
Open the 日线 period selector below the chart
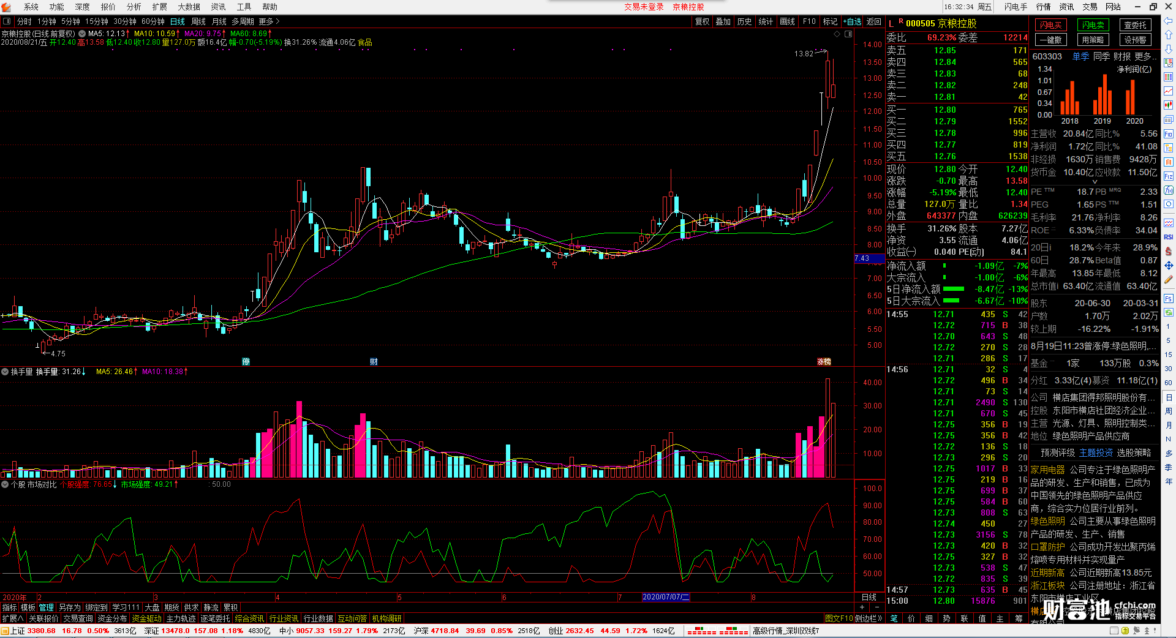click(x=869, y=597)
